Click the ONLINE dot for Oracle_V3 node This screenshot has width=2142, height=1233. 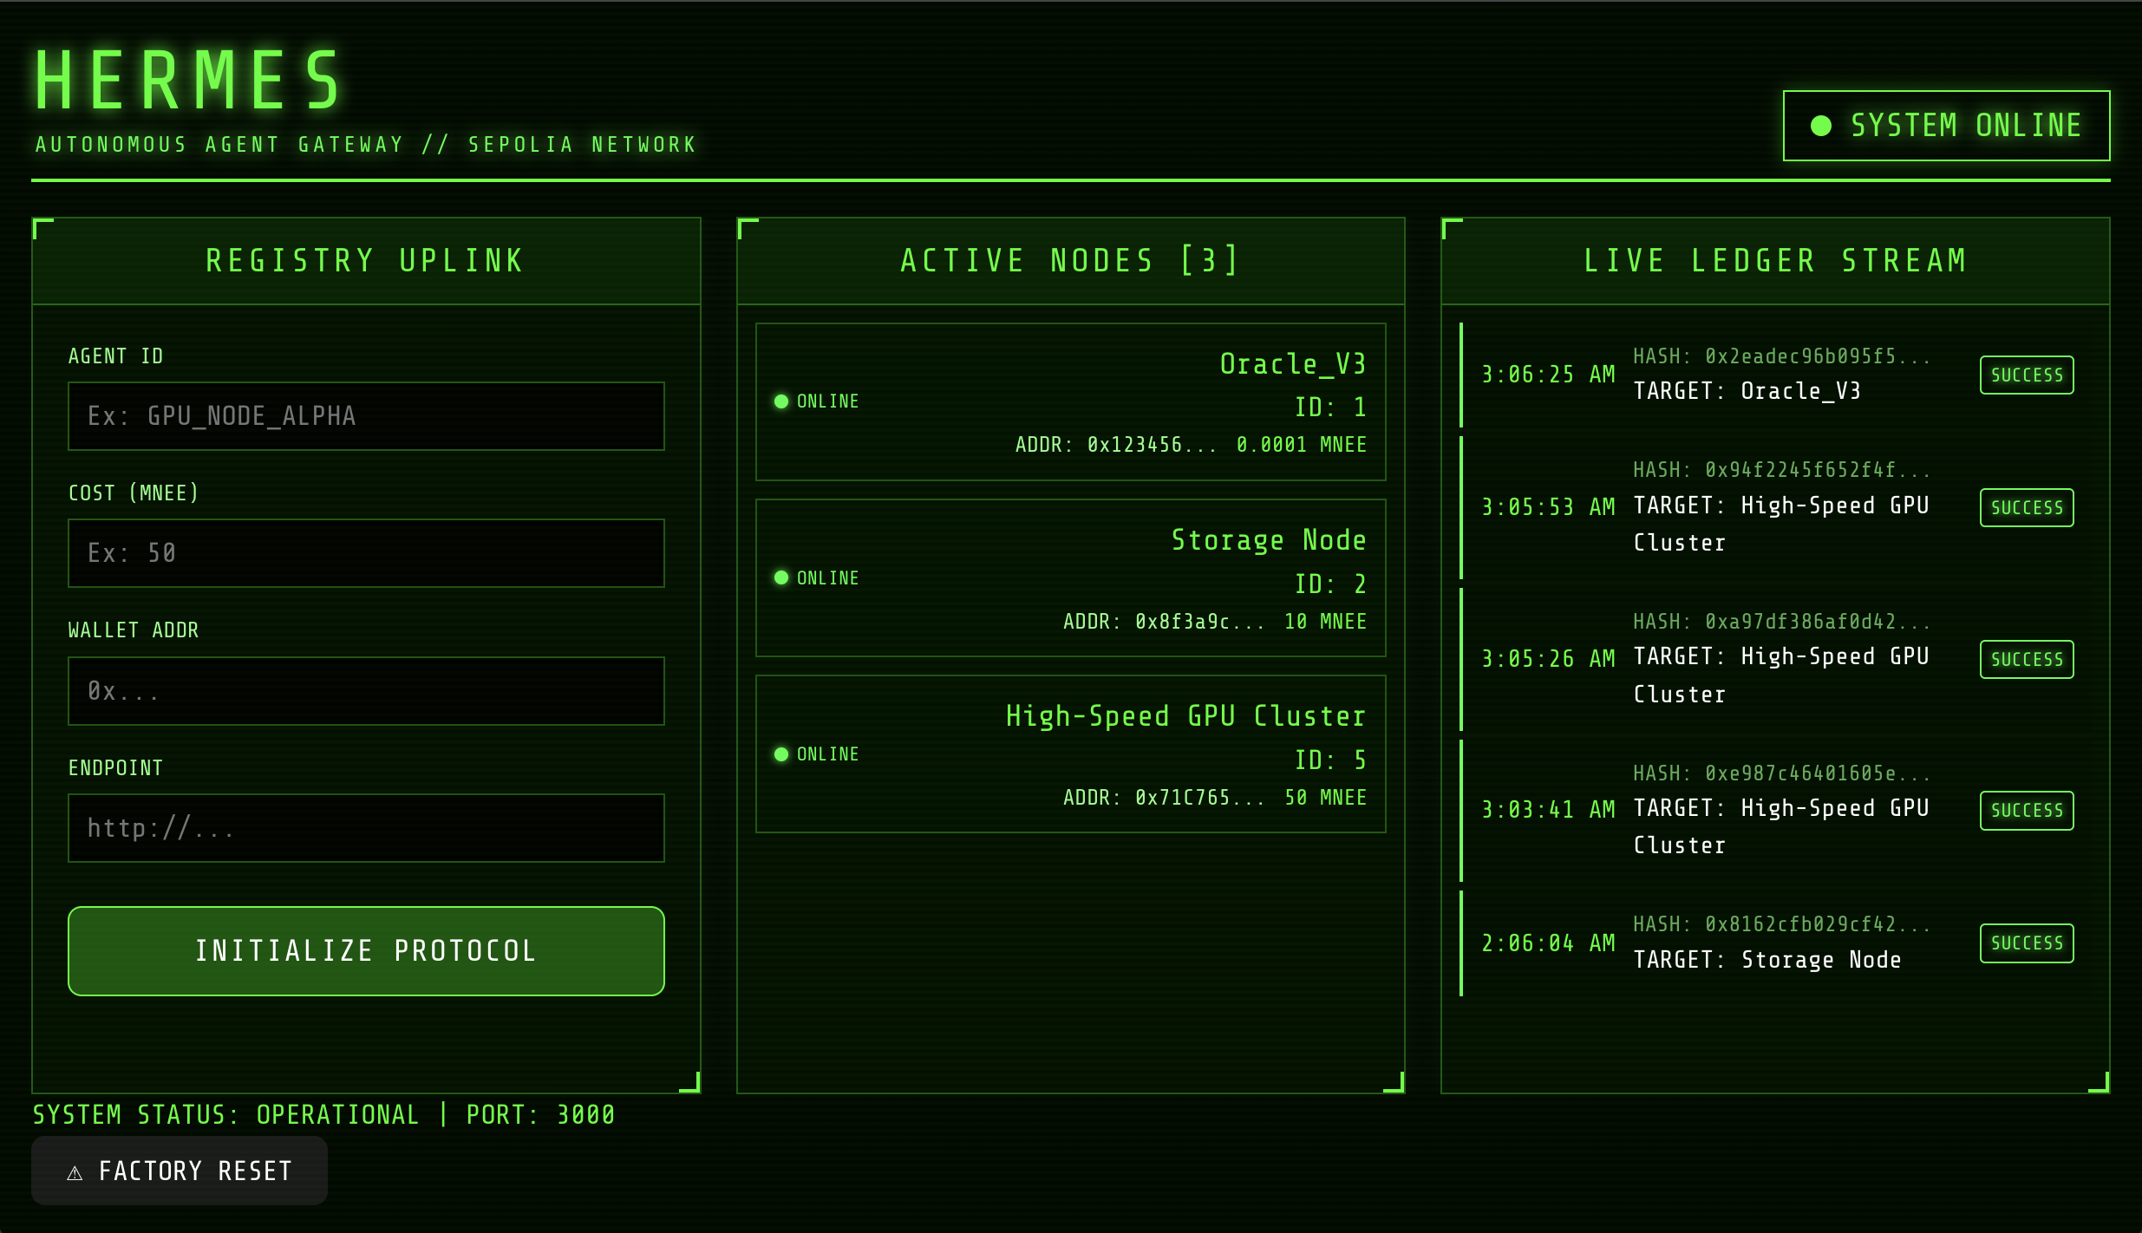coord(783,401)
